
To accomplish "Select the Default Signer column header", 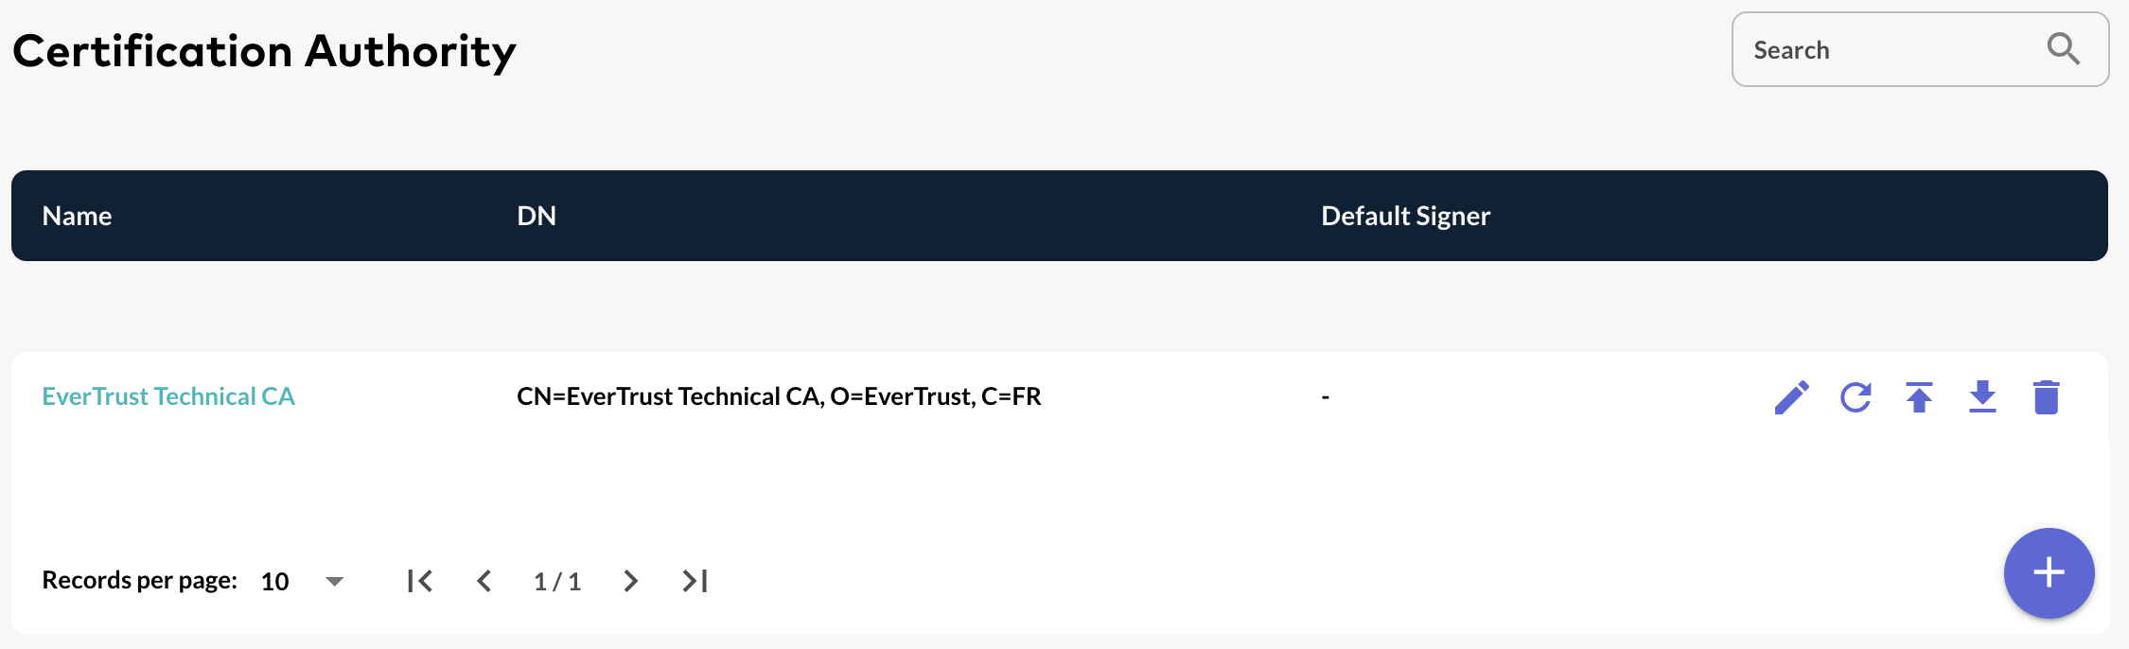I will (1405, 216).
